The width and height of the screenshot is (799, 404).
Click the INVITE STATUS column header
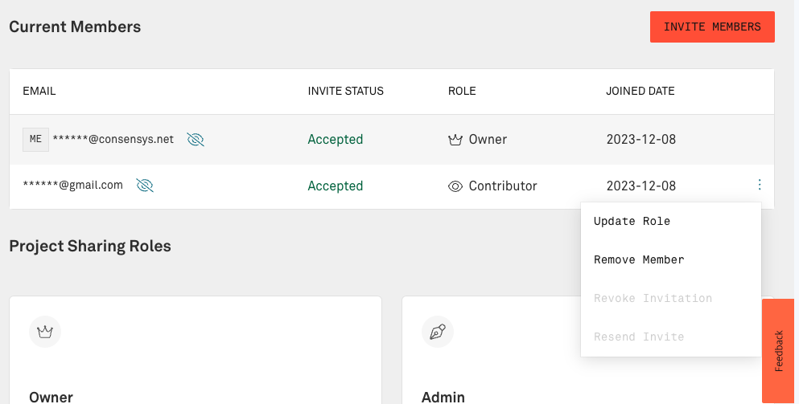[345, 91]
